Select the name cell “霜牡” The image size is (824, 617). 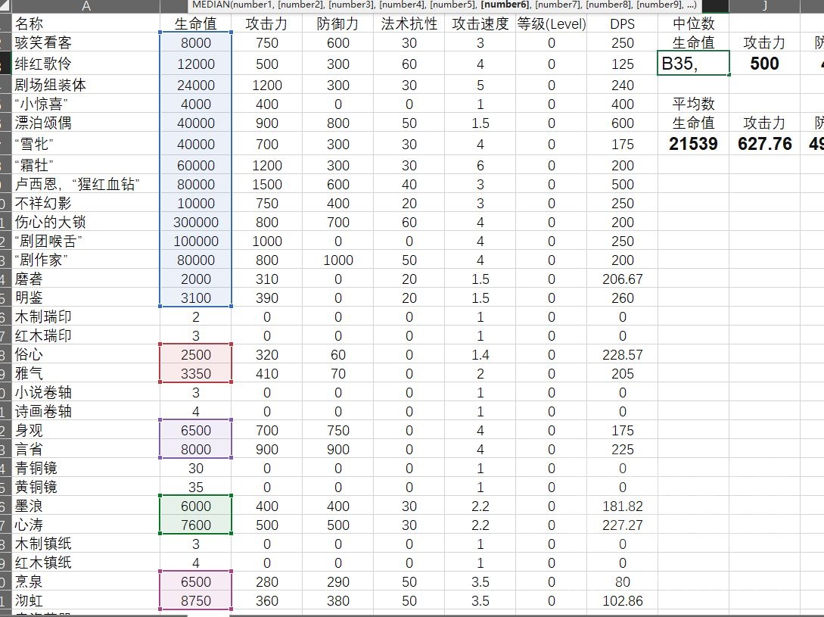[x=86, y=165]
